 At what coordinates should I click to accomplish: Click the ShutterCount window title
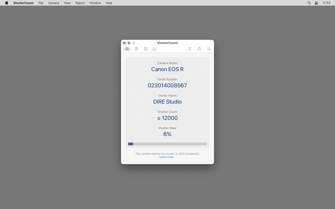pyautogui.click(x=167, y=43)
